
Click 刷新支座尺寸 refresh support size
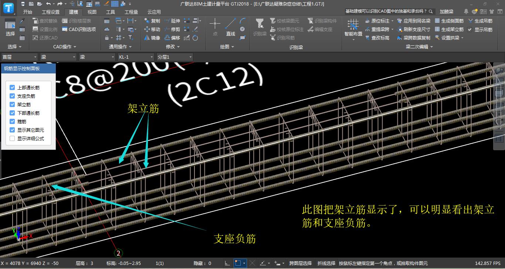[414, 29]
